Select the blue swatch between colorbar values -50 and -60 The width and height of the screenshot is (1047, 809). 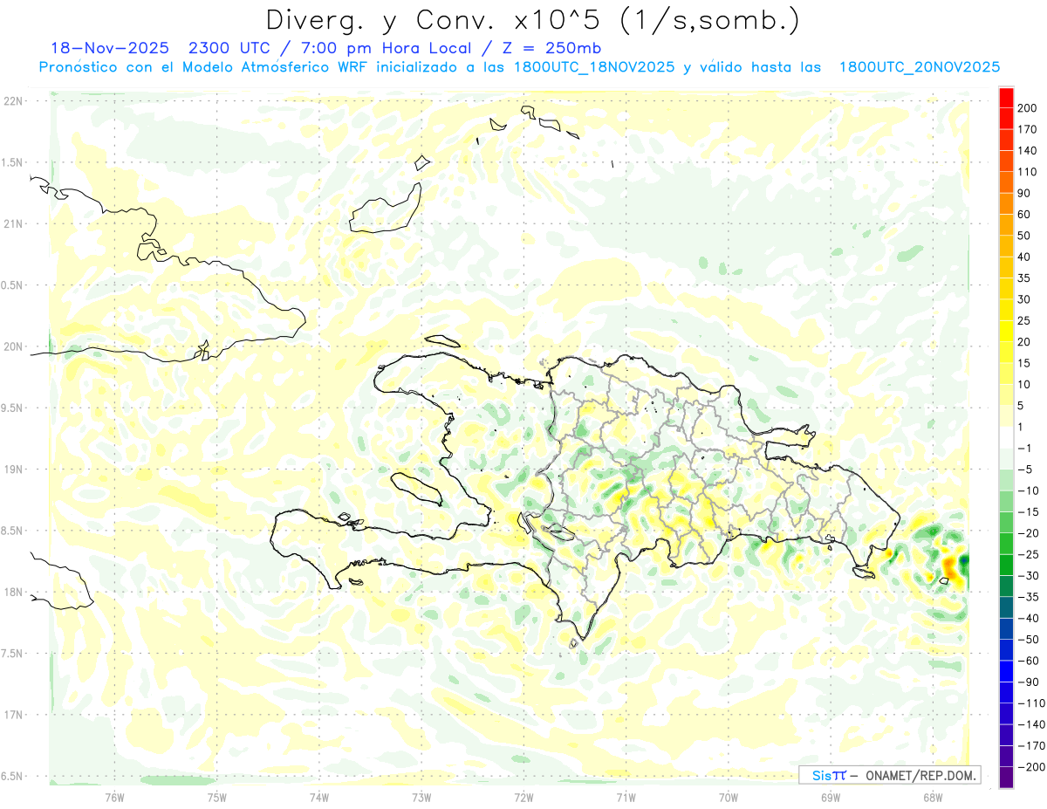coord(1006,649)
